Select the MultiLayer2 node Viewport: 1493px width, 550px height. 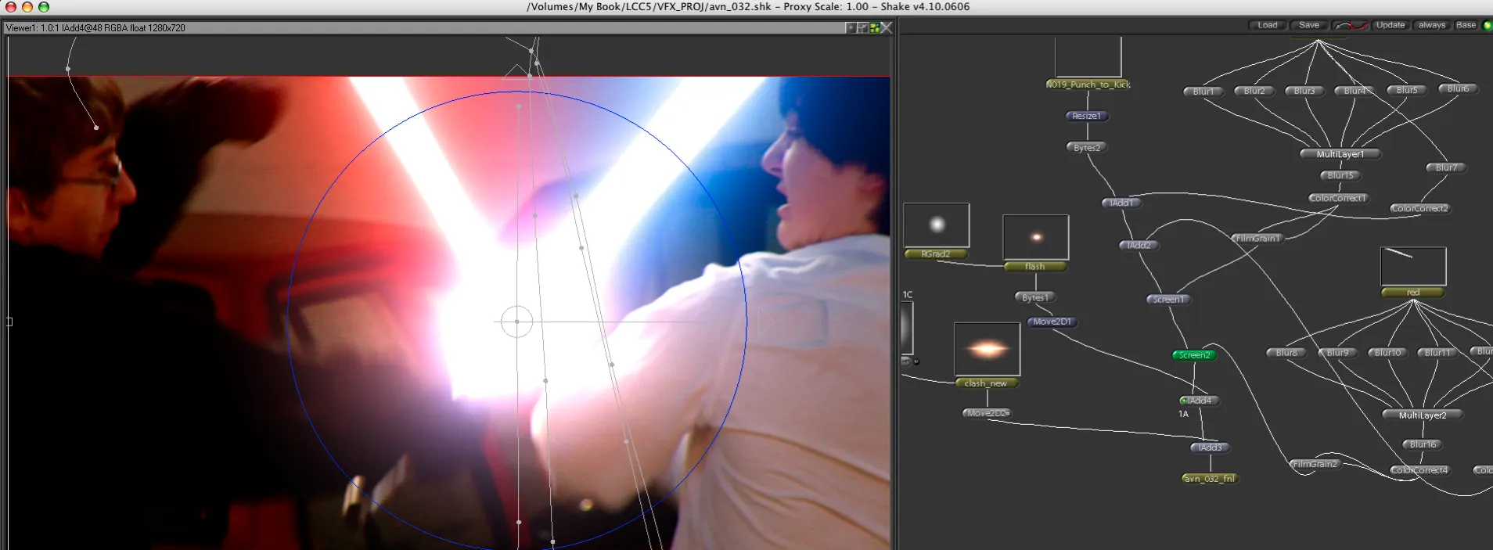[x=1423, y=415]
